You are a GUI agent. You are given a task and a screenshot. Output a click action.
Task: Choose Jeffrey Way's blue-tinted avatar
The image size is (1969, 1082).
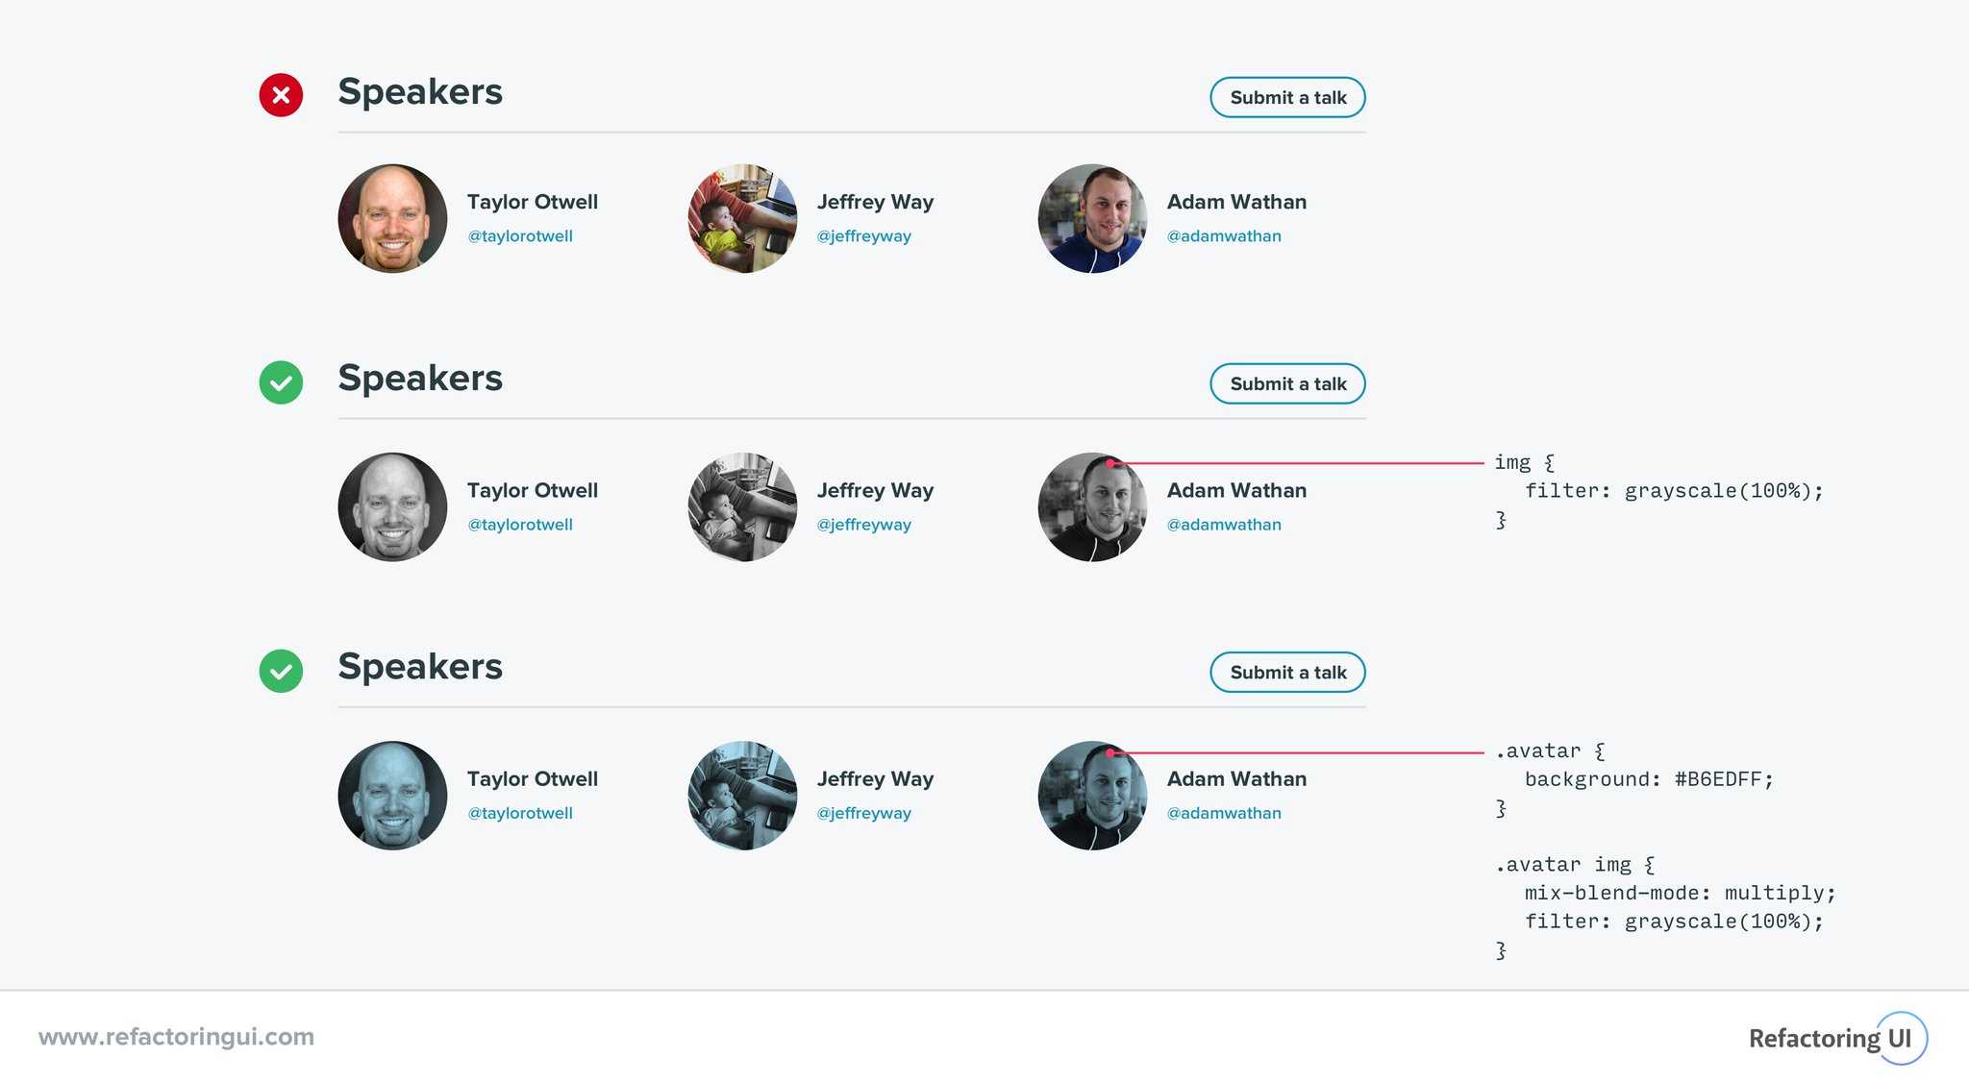742,795
